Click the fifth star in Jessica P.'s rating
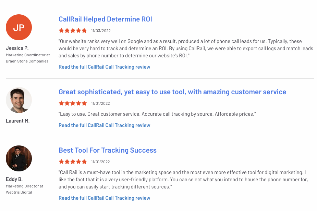 click(84, 30)
